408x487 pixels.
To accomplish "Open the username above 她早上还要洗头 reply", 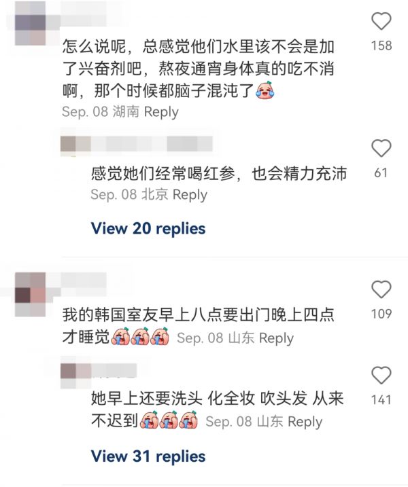I will 99,372.
